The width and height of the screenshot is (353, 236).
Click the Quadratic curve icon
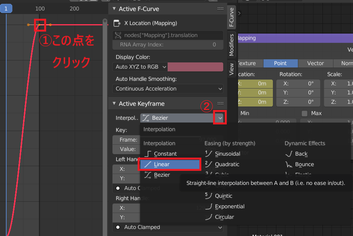click(208, 164)
